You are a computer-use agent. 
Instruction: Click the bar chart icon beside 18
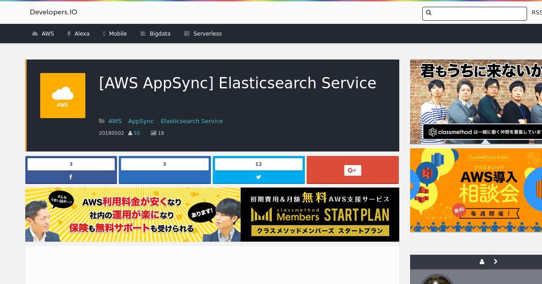click(154, 133)
